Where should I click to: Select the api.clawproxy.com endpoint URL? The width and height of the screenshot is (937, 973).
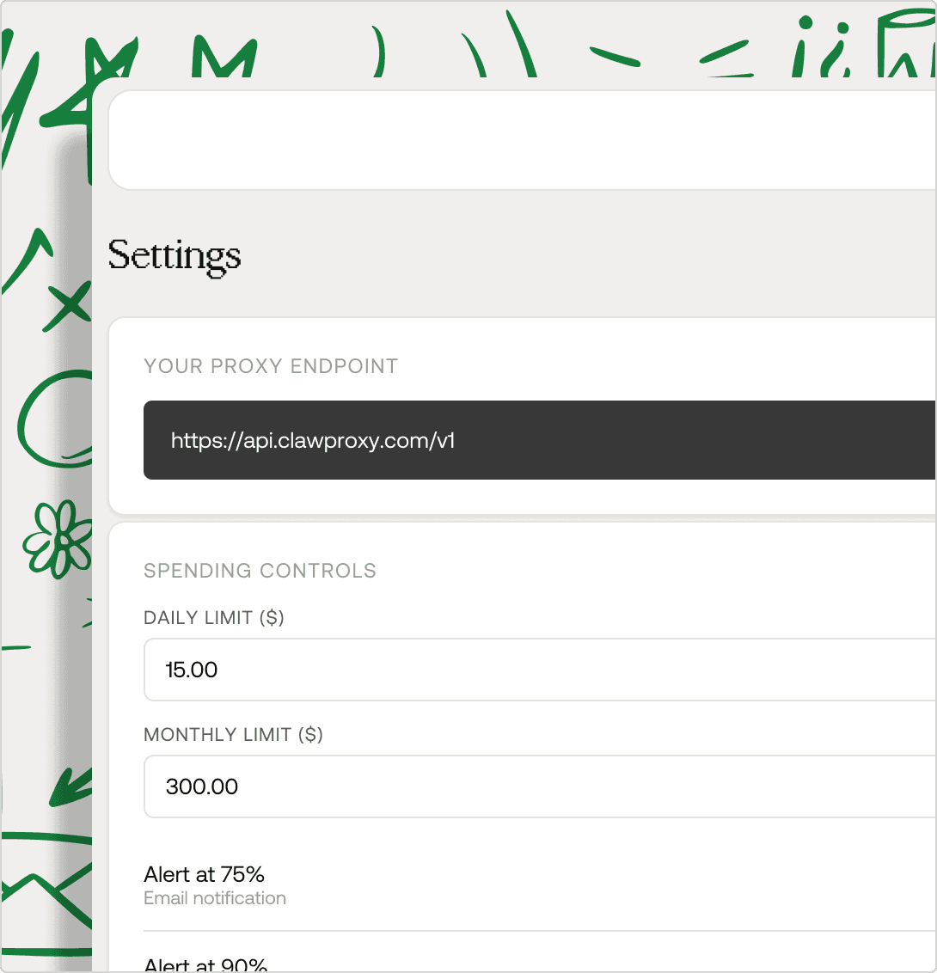coord(313,441)
